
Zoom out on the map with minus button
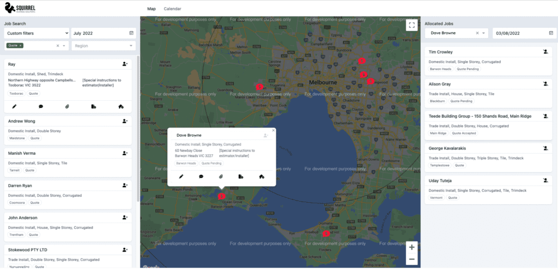point(412,259)
